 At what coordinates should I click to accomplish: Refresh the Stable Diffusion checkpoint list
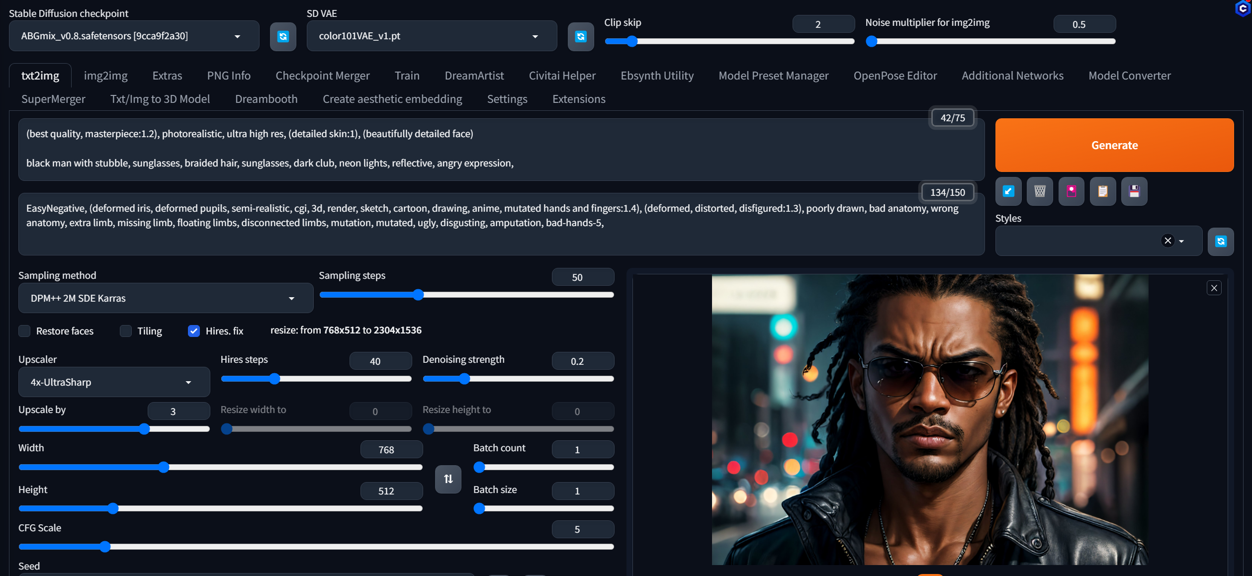point(283,36)
